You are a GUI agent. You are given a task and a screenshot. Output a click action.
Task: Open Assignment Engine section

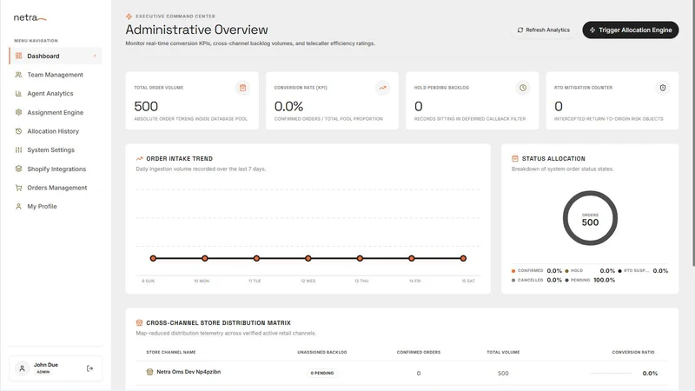tap(55, 113)
